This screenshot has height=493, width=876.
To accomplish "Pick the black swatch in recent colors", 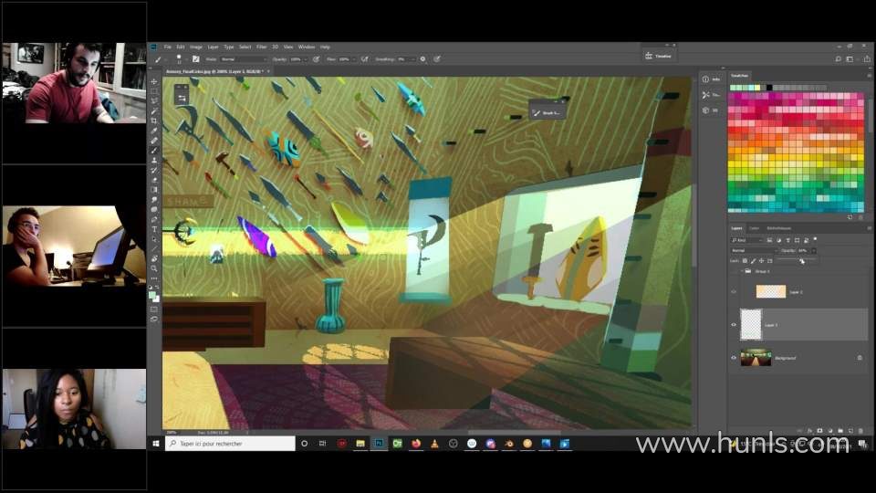I will click(x=769, y=88).
